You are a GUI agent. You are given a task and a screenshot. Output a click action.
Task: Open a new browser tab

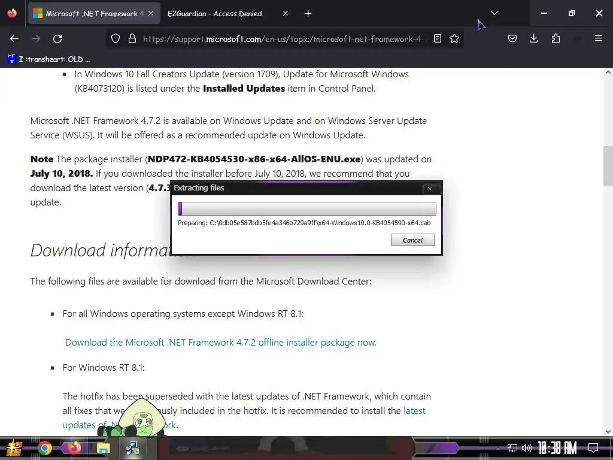click(308, 14)
